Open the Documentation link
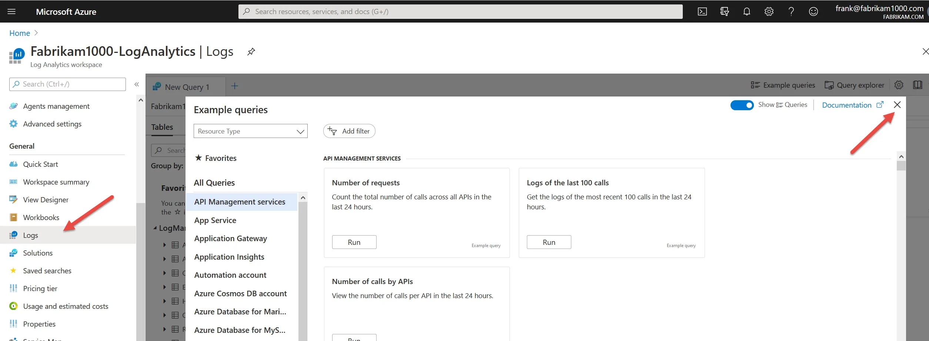Viewport: 929px width, 341px height. pos(846,105)
